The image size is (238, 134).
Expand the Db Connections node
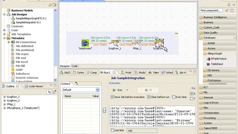pos(9,42)
